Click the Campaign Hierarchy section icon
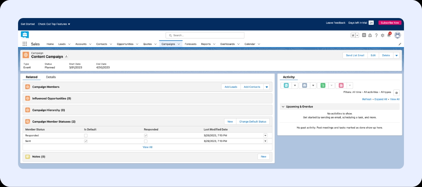The width and height of the screenshot is (422, 187). click(27, 110)
